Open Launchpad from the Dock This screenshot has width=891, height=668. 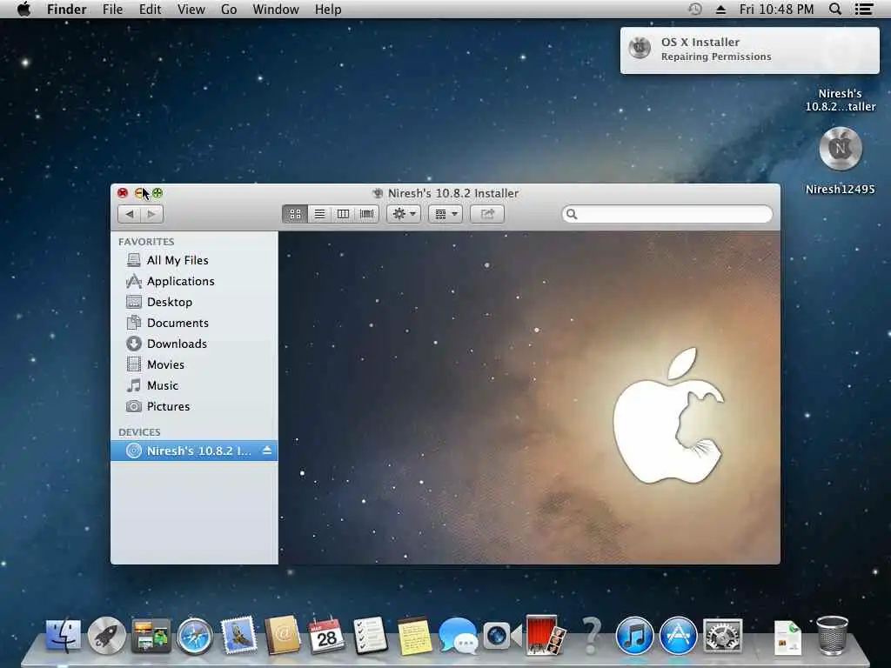[x=106, y=635]
